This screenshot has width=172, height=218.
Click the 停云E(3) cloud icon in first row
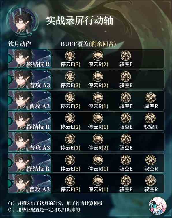[70, 56]
